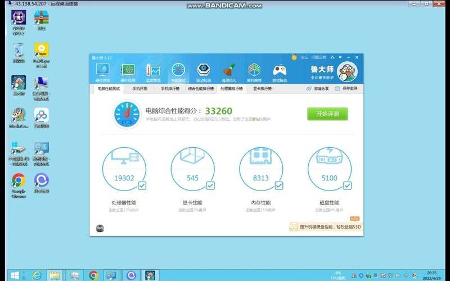Screen dimensions: 450x281
Task: Click the Windows Start button
Action: point(15,275)
